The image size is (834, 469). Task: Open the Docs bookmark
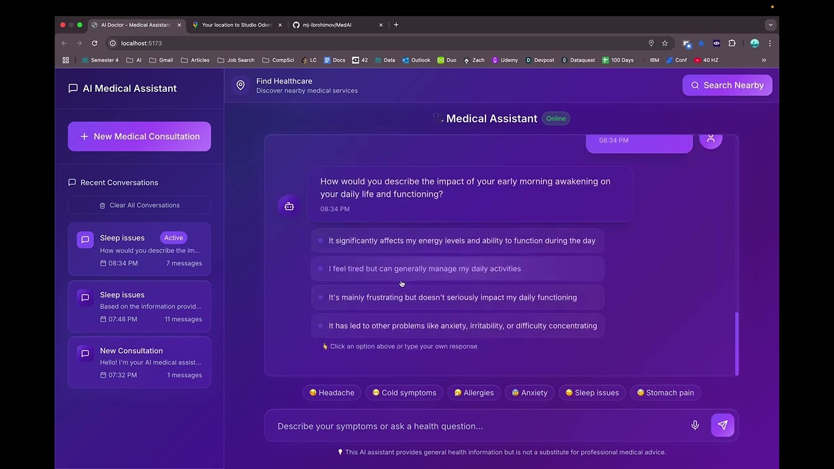point(334,60)
